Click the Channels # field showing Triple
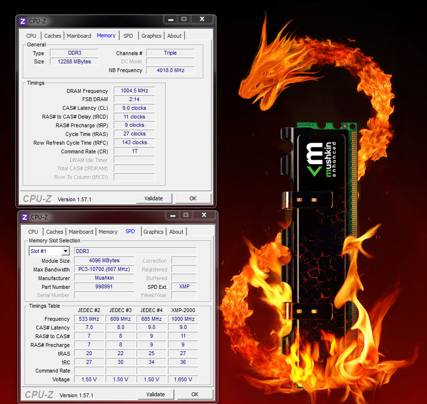This screenshot has height=404, width=427. 170,53
